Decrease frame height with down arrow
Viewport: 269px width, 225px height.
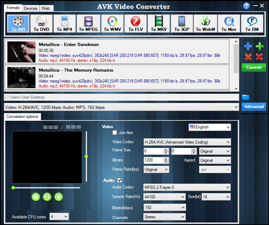pos(194,153)
